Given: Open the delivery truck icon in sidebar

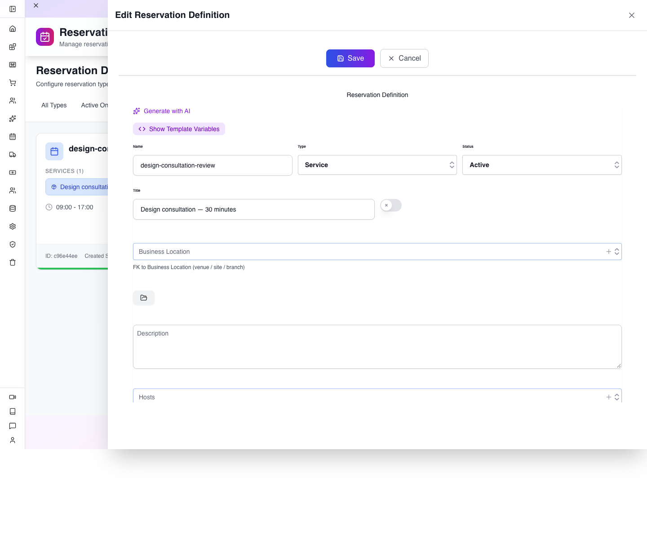Looking at the screenshot, I should 13,155.
